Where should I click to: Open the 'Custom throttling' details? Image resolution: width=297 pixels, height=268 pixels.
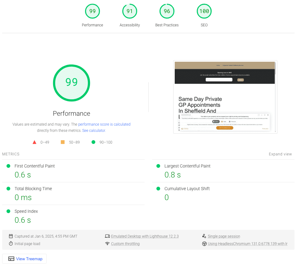[x=125, y=244]
